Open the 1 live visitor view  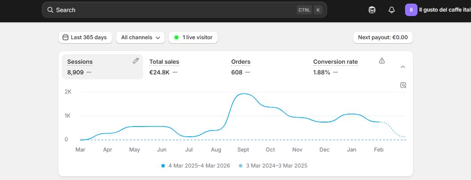193,37
